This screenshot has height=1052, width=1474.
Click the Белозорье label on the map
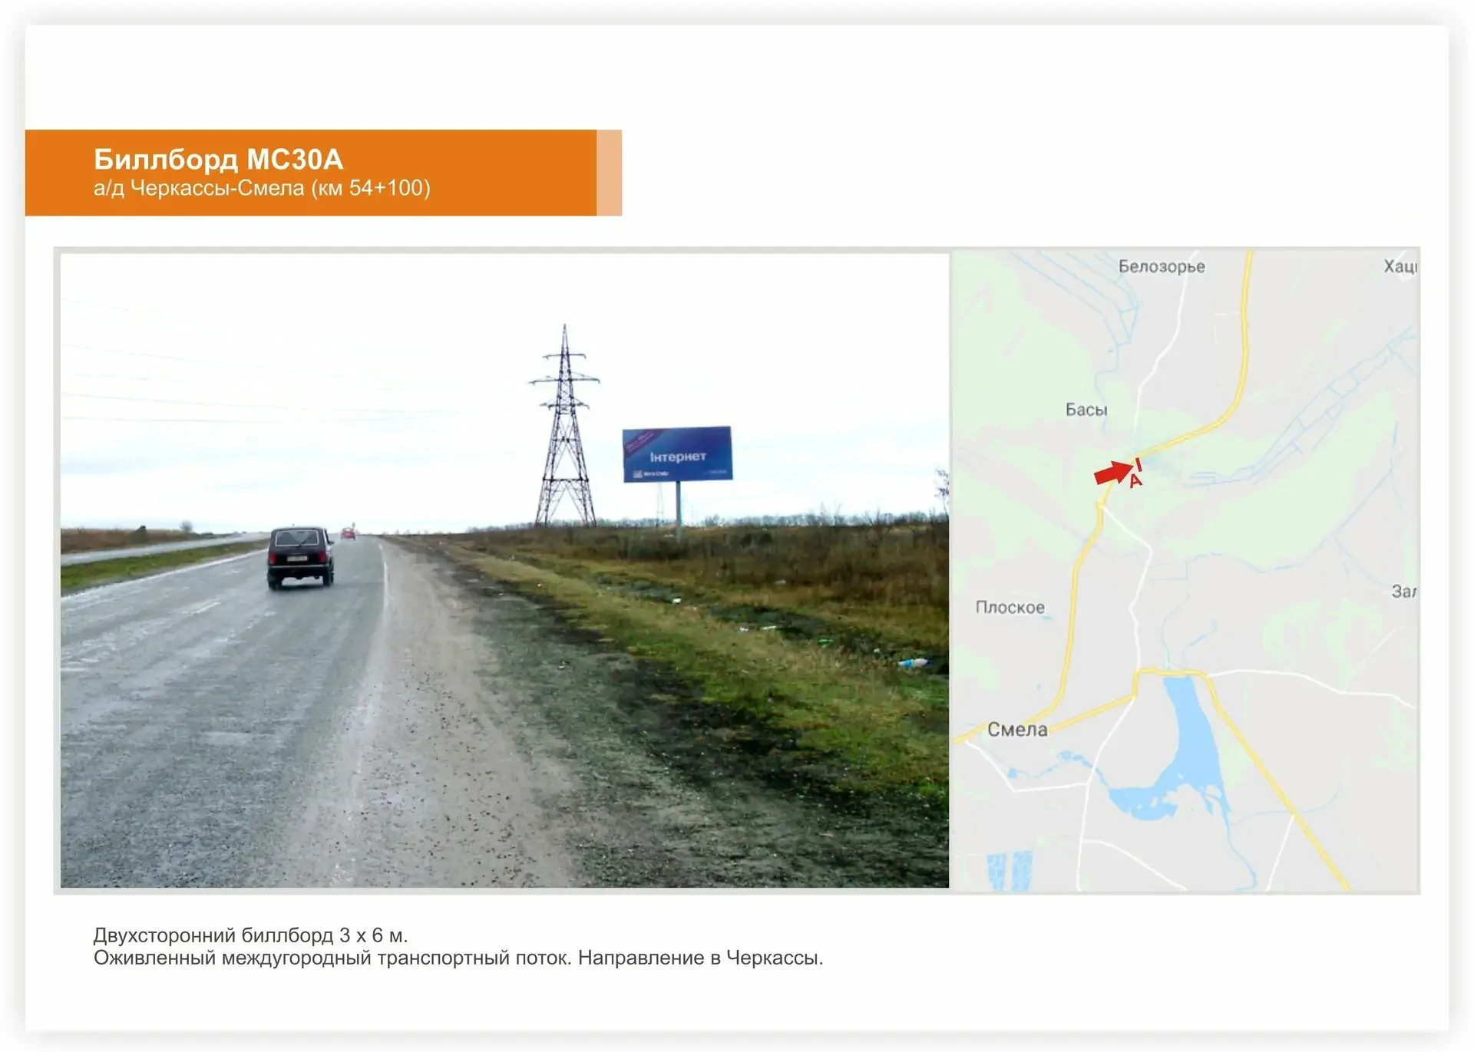click(x=1162, y=267)
